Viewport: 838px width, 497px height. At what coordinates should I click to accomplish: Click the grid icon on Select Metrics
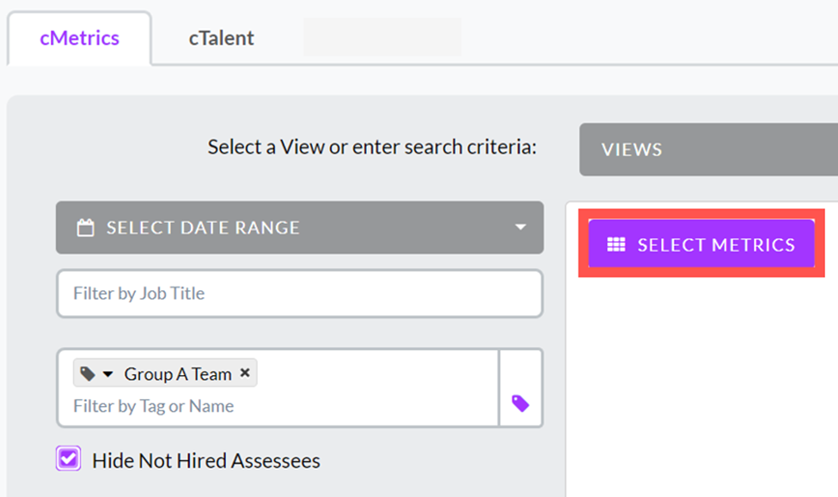pyautogui.click(x=615, y=245)
